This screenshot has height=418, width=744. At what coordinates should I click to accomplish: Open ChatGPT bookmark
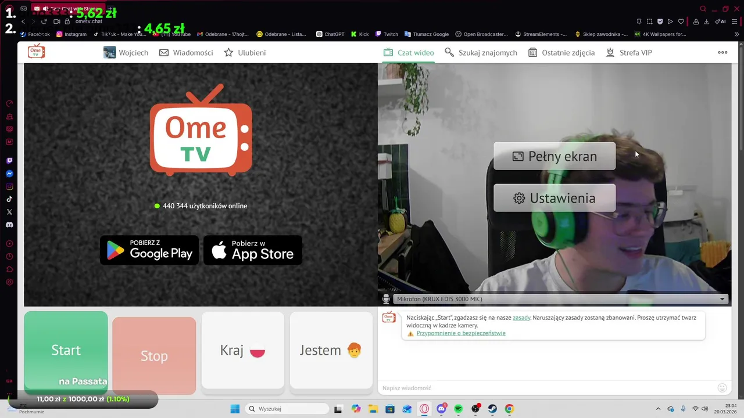pos(330,34)
